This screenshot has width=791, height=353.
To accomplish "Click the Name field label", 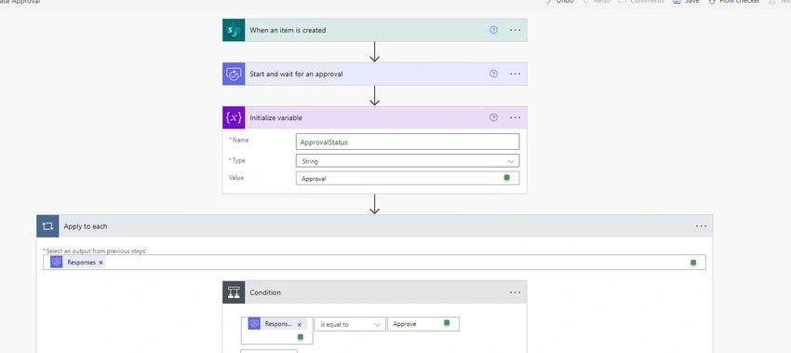I will coord(241,141).
